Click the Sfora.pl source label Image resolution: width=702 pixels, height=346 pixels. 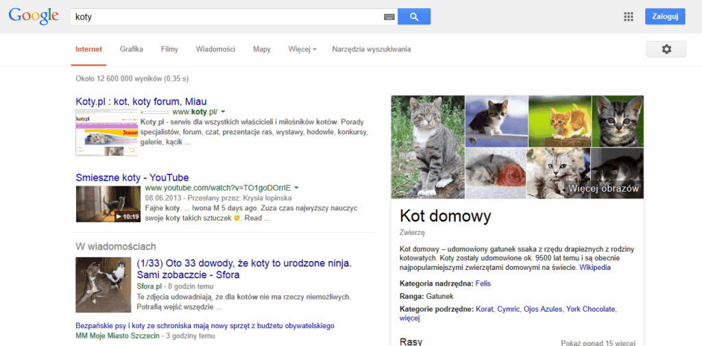coord(149,286)
